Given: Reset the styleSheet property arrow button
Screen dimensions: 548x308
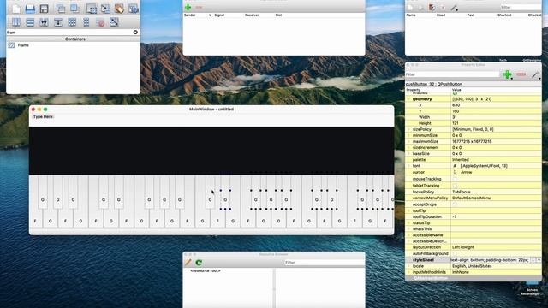Looking at the screenshot, I should click(x=539, y=260).
